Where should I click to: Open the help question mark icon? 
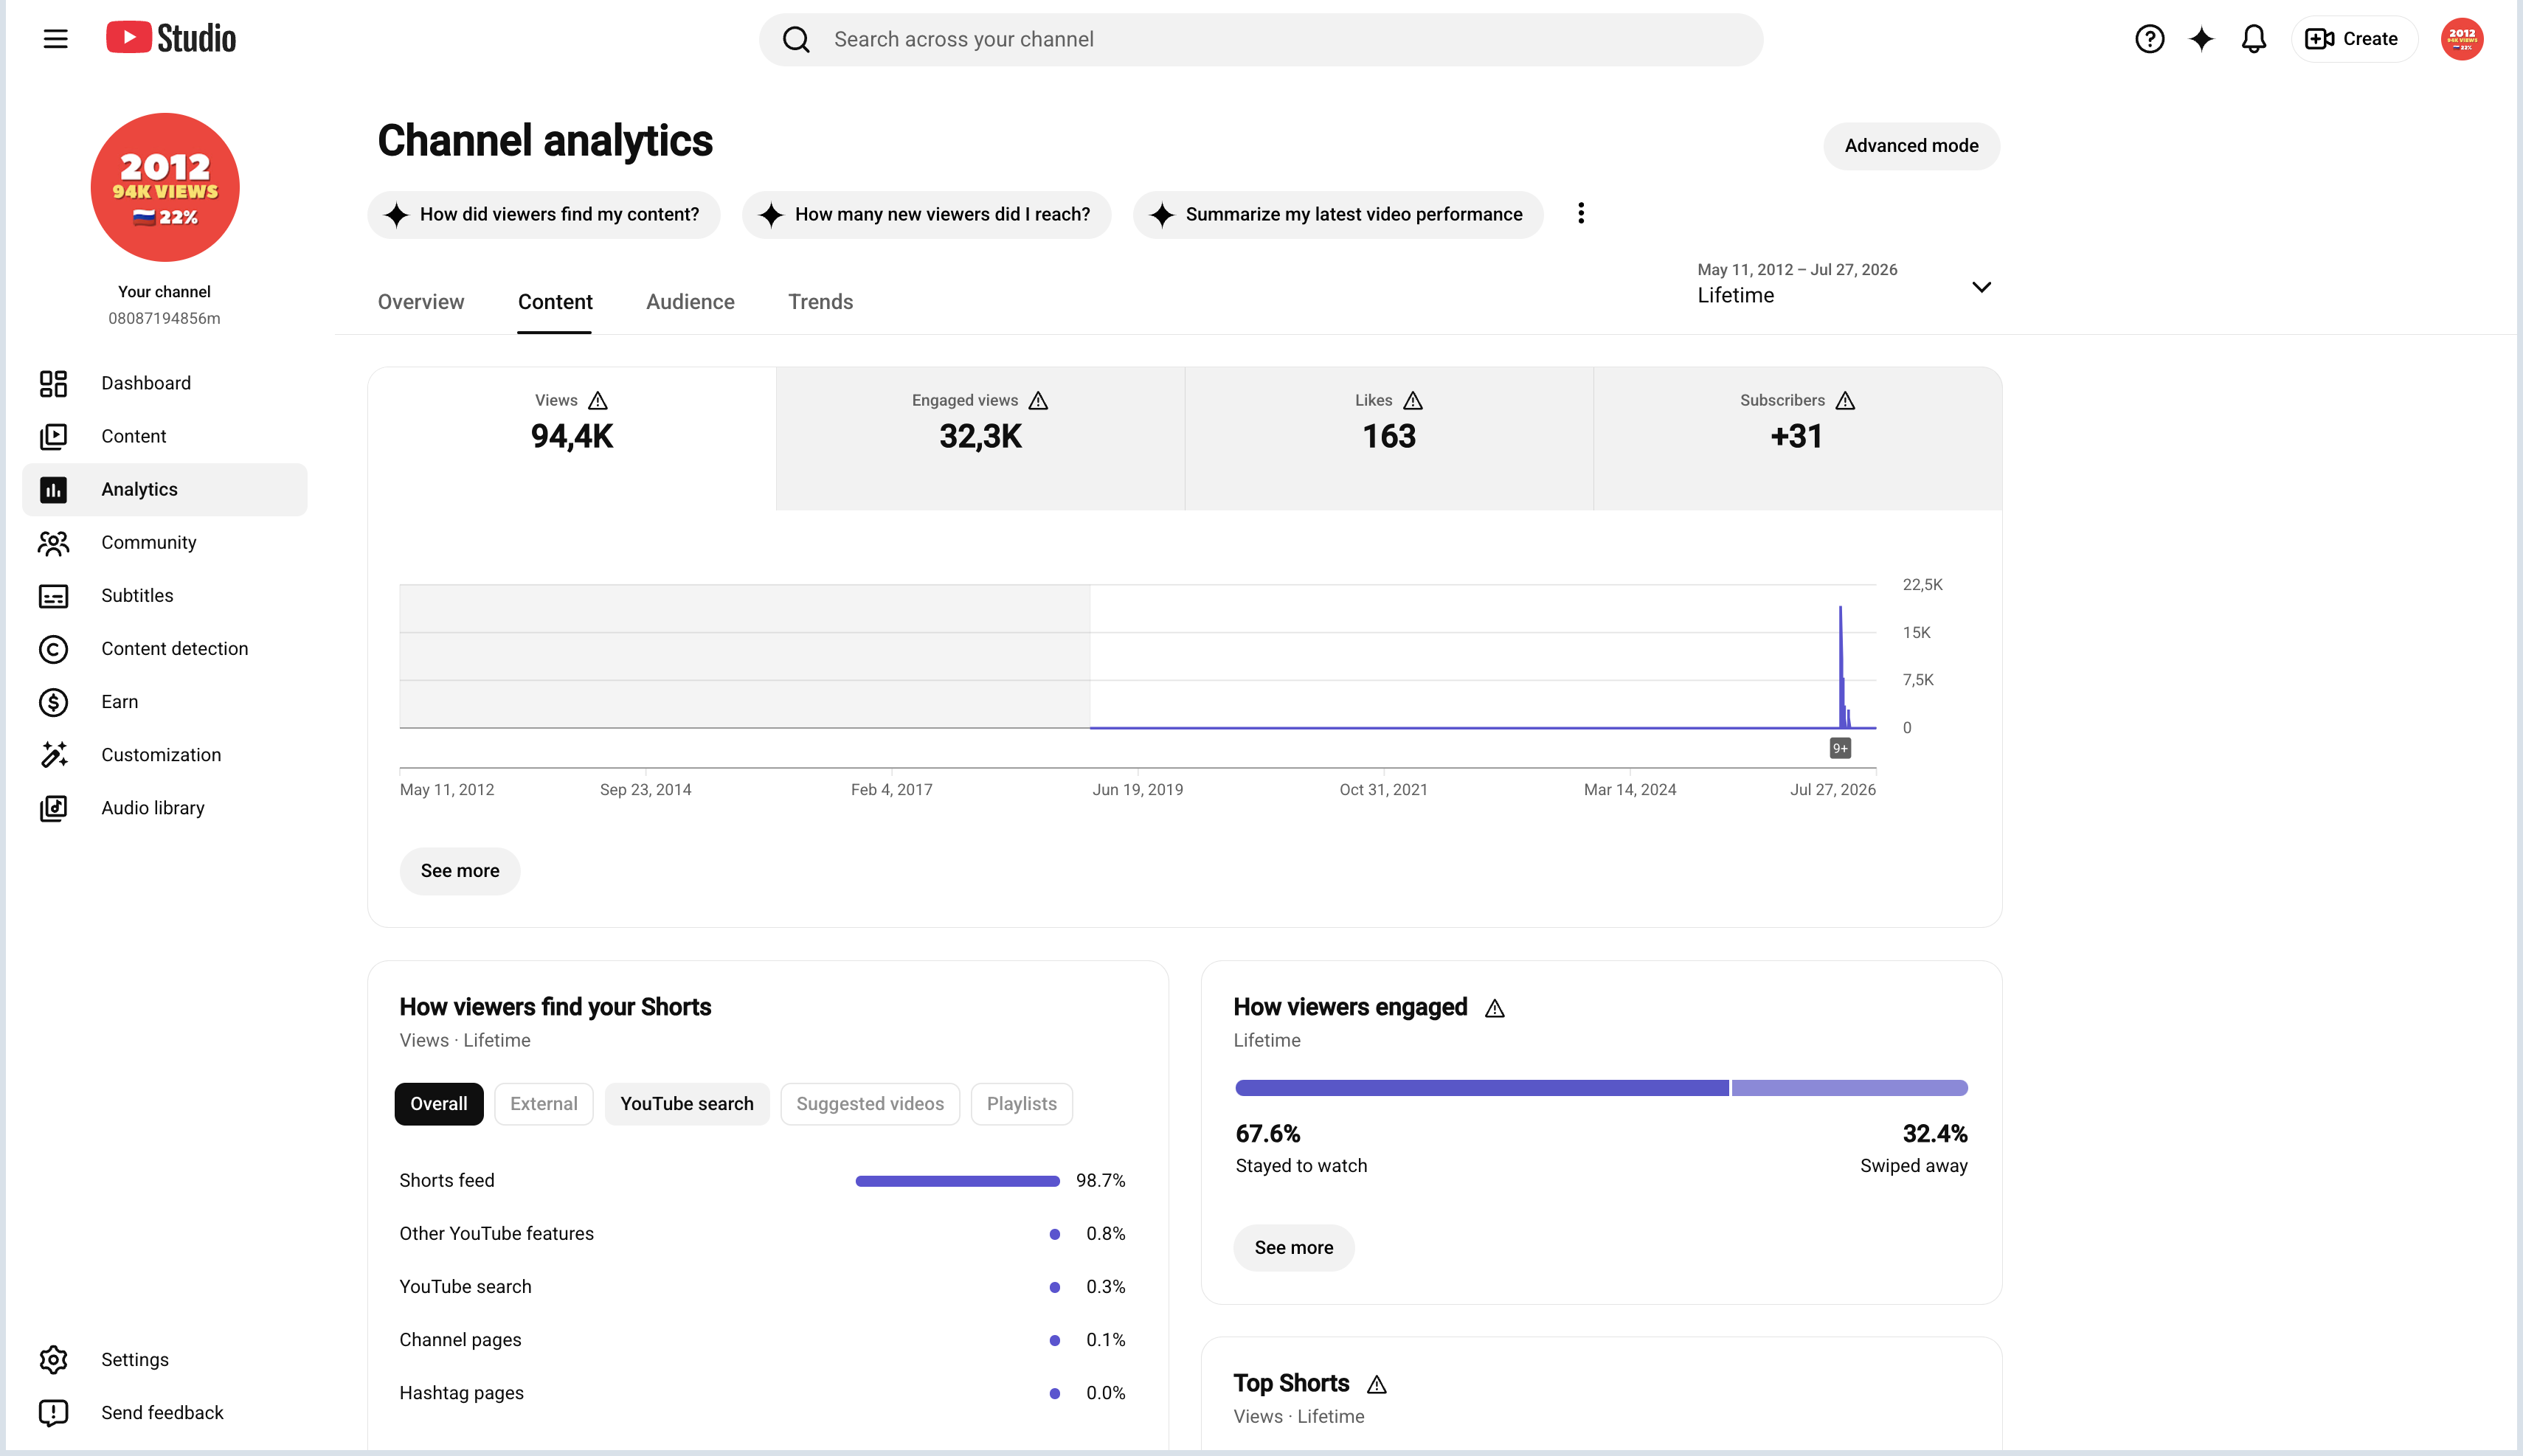[2149, 39]
